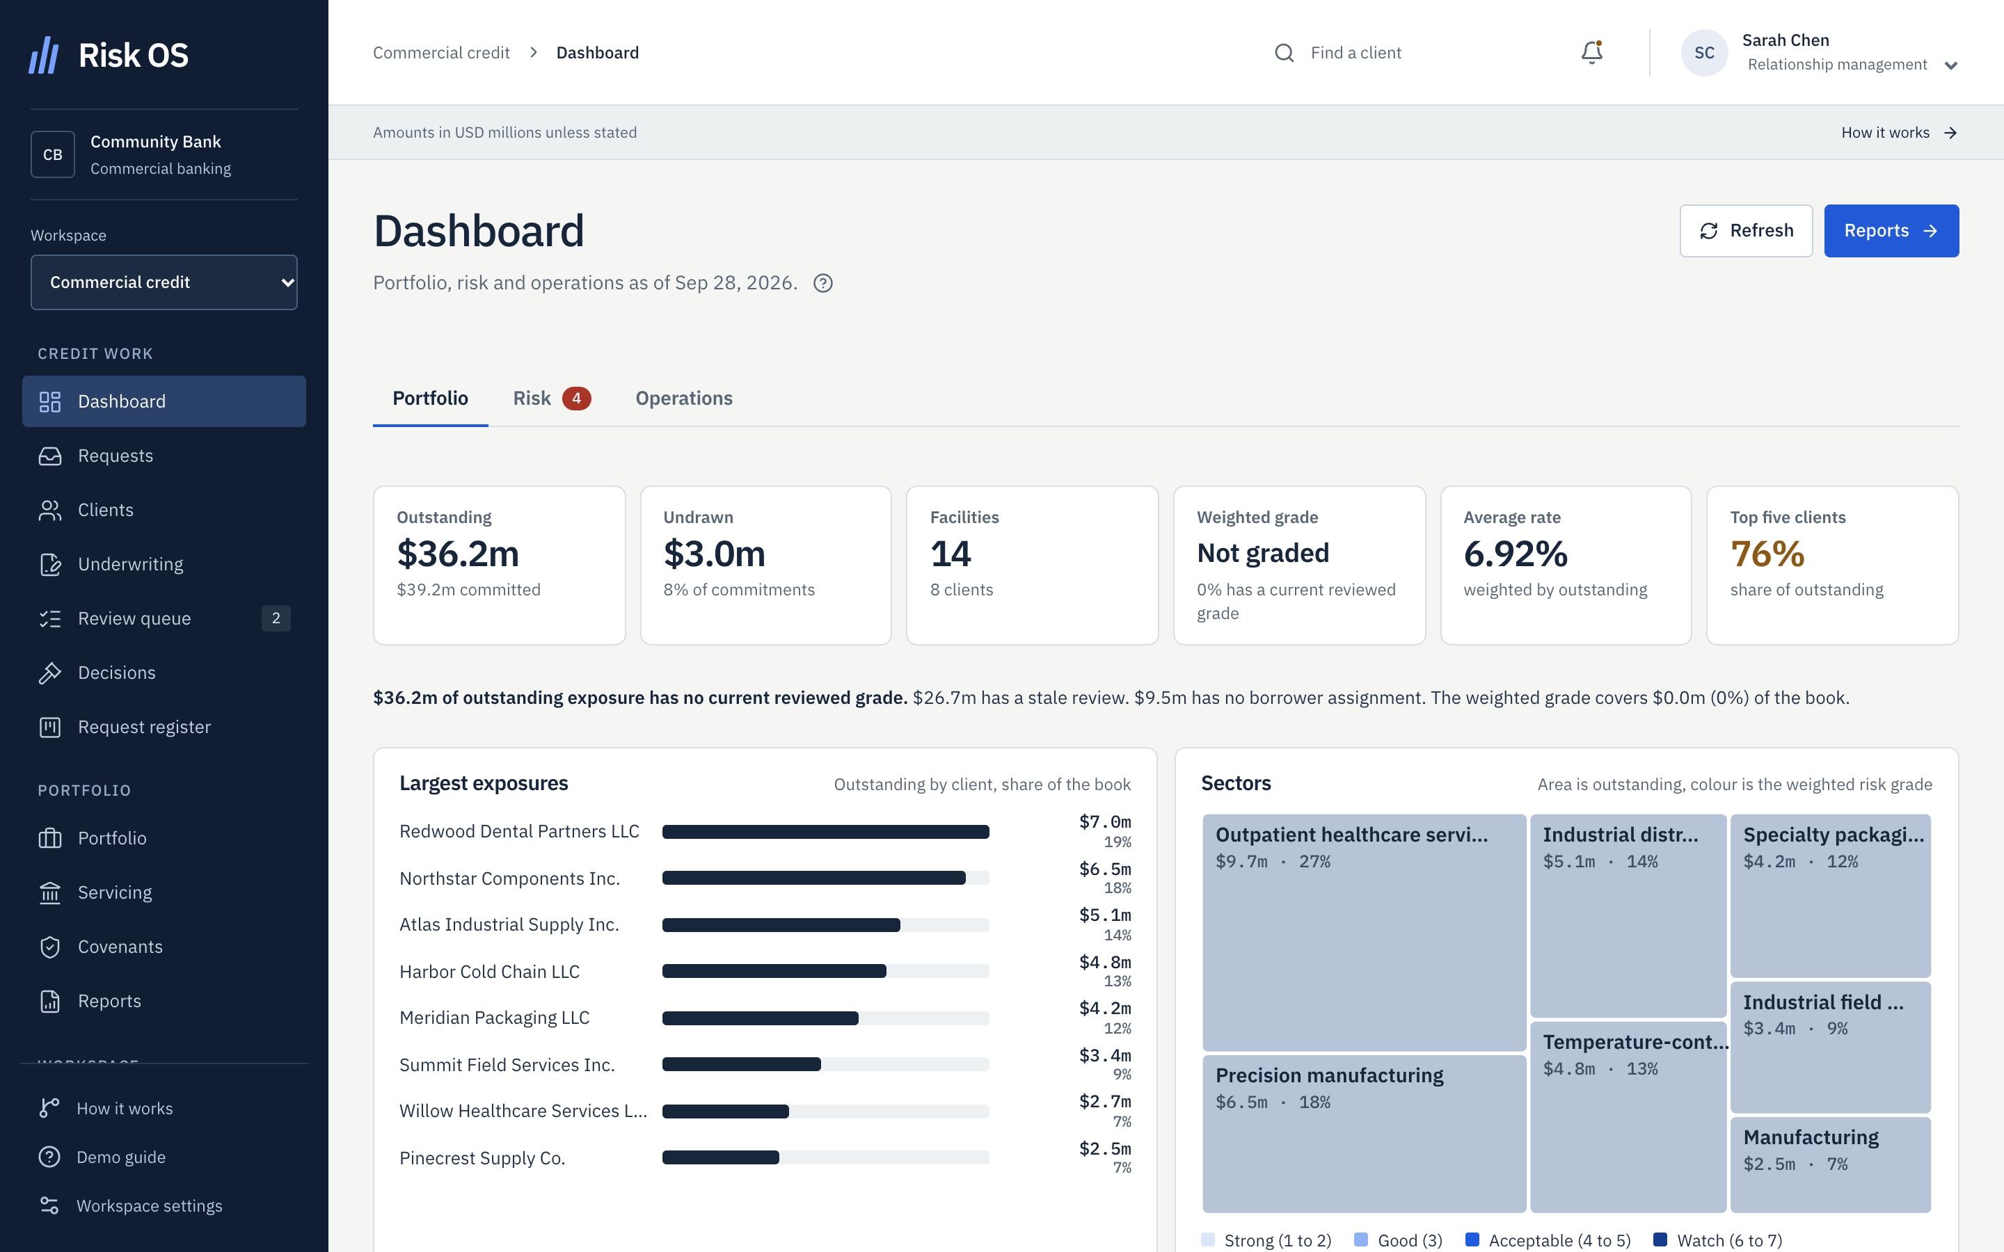Click the search magnifier icon
2004x1252 pixels.
click(1284, 53)
